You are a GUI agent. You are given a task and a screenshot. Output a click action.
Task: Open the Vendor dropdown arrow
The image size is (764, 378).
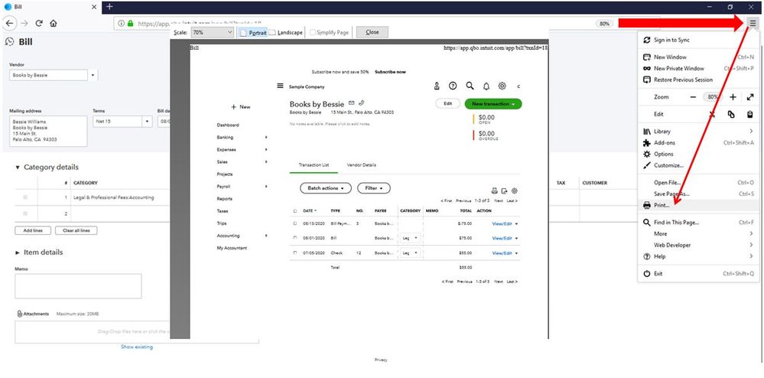point(93,76)
